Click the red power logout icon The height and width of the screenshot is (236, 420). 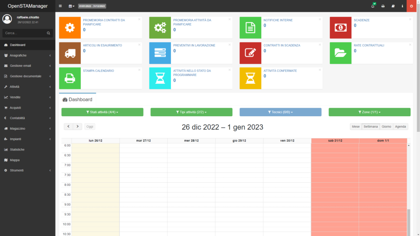pyautogui.click(x=411, y=6)
